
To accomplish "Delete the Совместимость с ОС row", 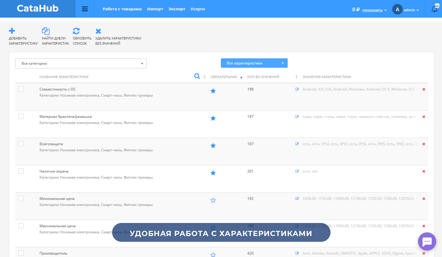I will click(424, 89).
